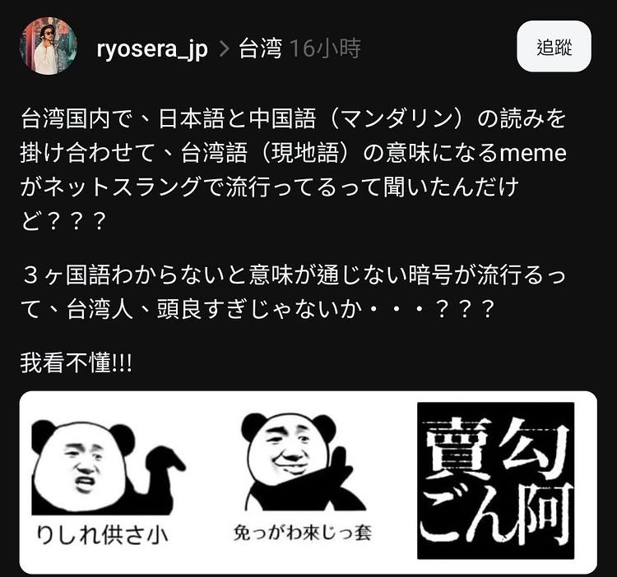This screenshot has width=617, height=577.
Task: Open the 台湾 topic tag
Action: (261, 48)
